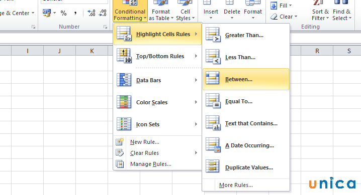Expand the Insert dropdown arrow

point(211,18)
